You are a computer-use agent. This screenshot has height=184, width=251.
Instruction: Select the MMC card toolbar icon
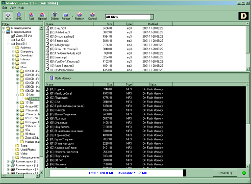pyautogui.click(x=19, y=16)
